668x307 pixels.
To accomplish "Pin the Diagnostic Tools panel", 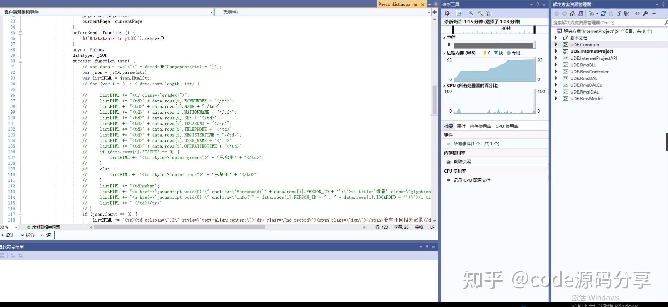I will pyautogui.click(x=538, y=5).
